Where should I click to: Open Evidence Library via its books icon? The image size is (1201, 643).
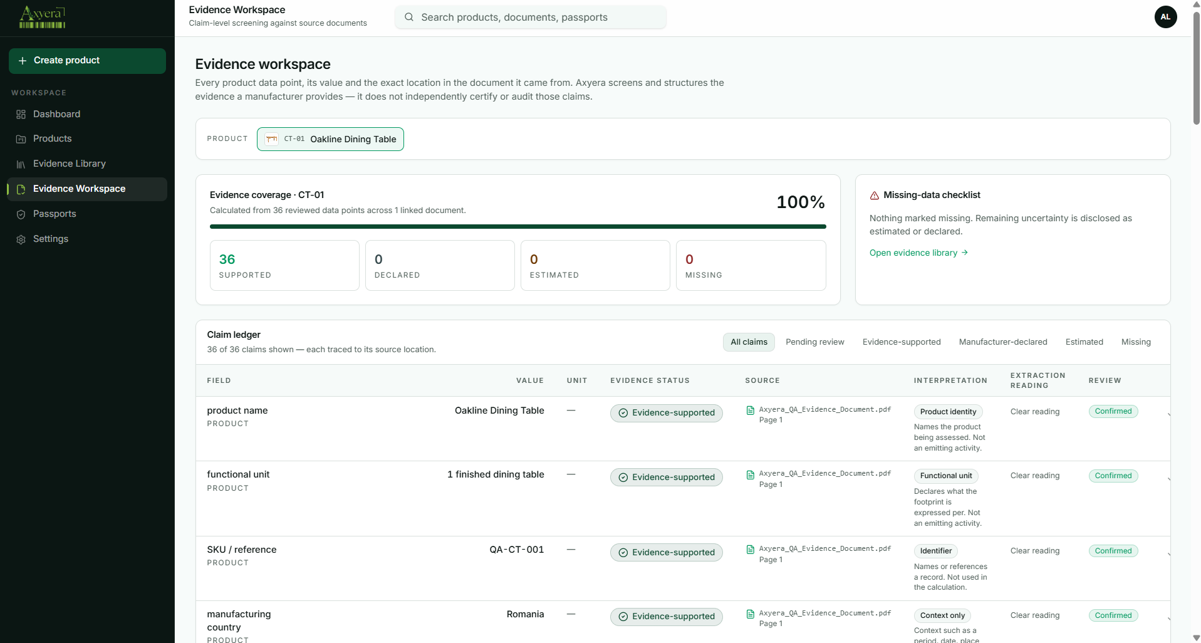21,164
